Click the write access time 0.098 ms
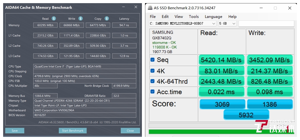This screenshot has width=300, height=140. pos(270,92)
